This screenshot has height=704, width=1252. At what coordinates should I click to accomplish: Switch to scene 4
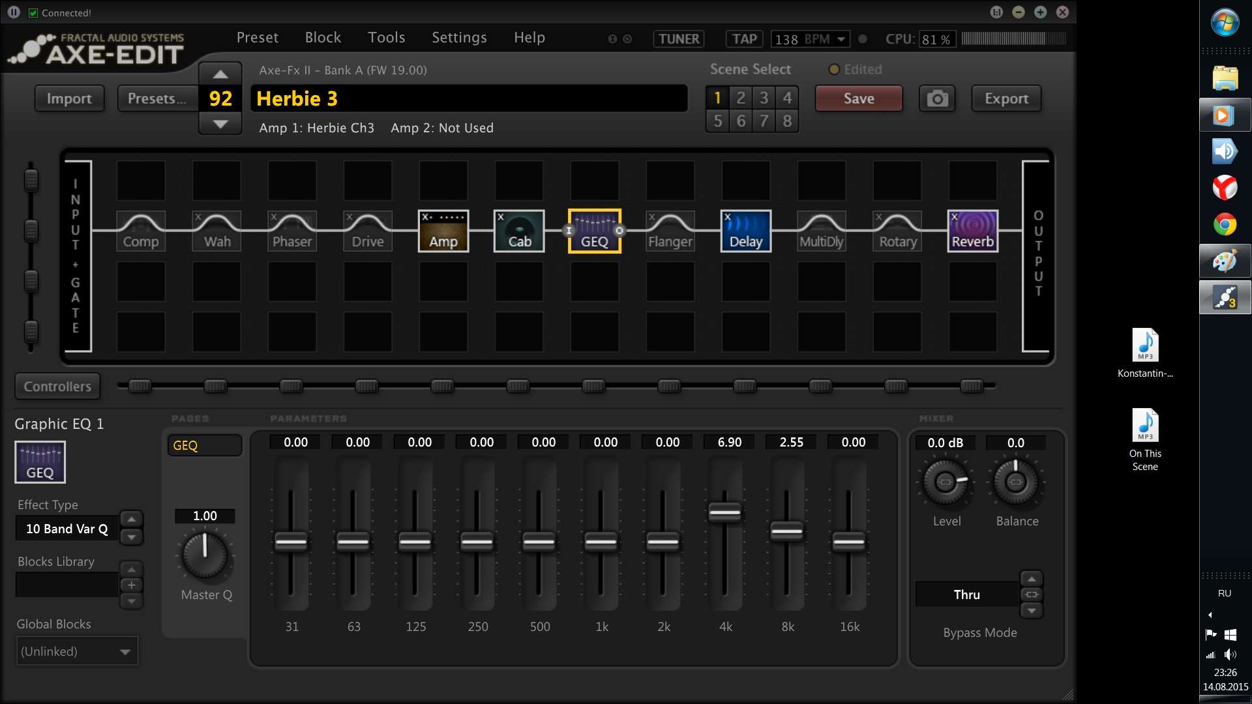788,98
